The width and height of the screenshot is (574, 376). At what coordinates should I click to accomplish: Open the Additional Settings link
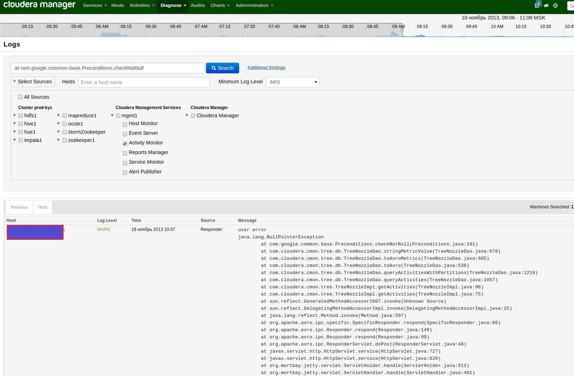click(x=266, y=68)
